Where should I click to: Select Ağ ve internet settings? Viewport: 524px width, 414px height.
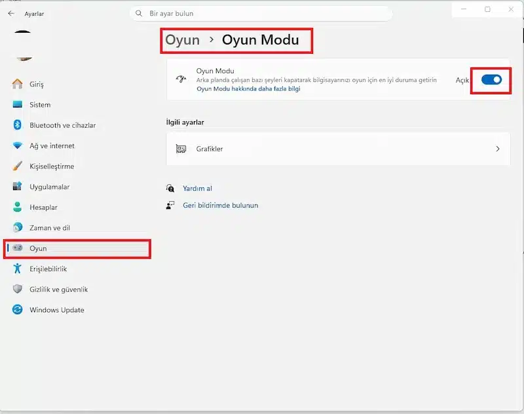coord(77,145)
